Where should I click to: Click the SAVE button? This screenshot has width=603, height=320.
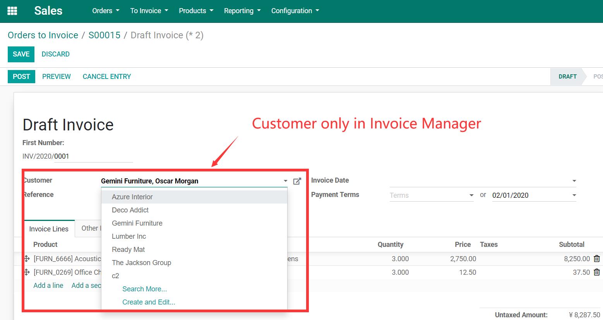[21, 54]
